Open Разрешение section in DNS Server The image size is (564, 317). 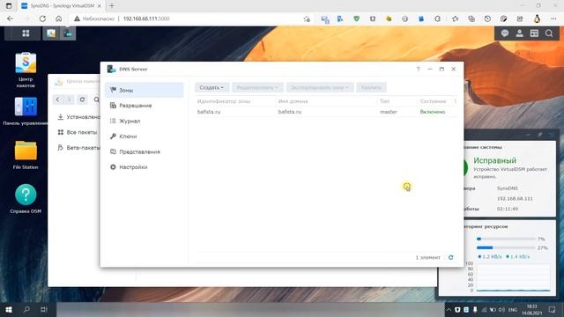(x=145, y=106)
